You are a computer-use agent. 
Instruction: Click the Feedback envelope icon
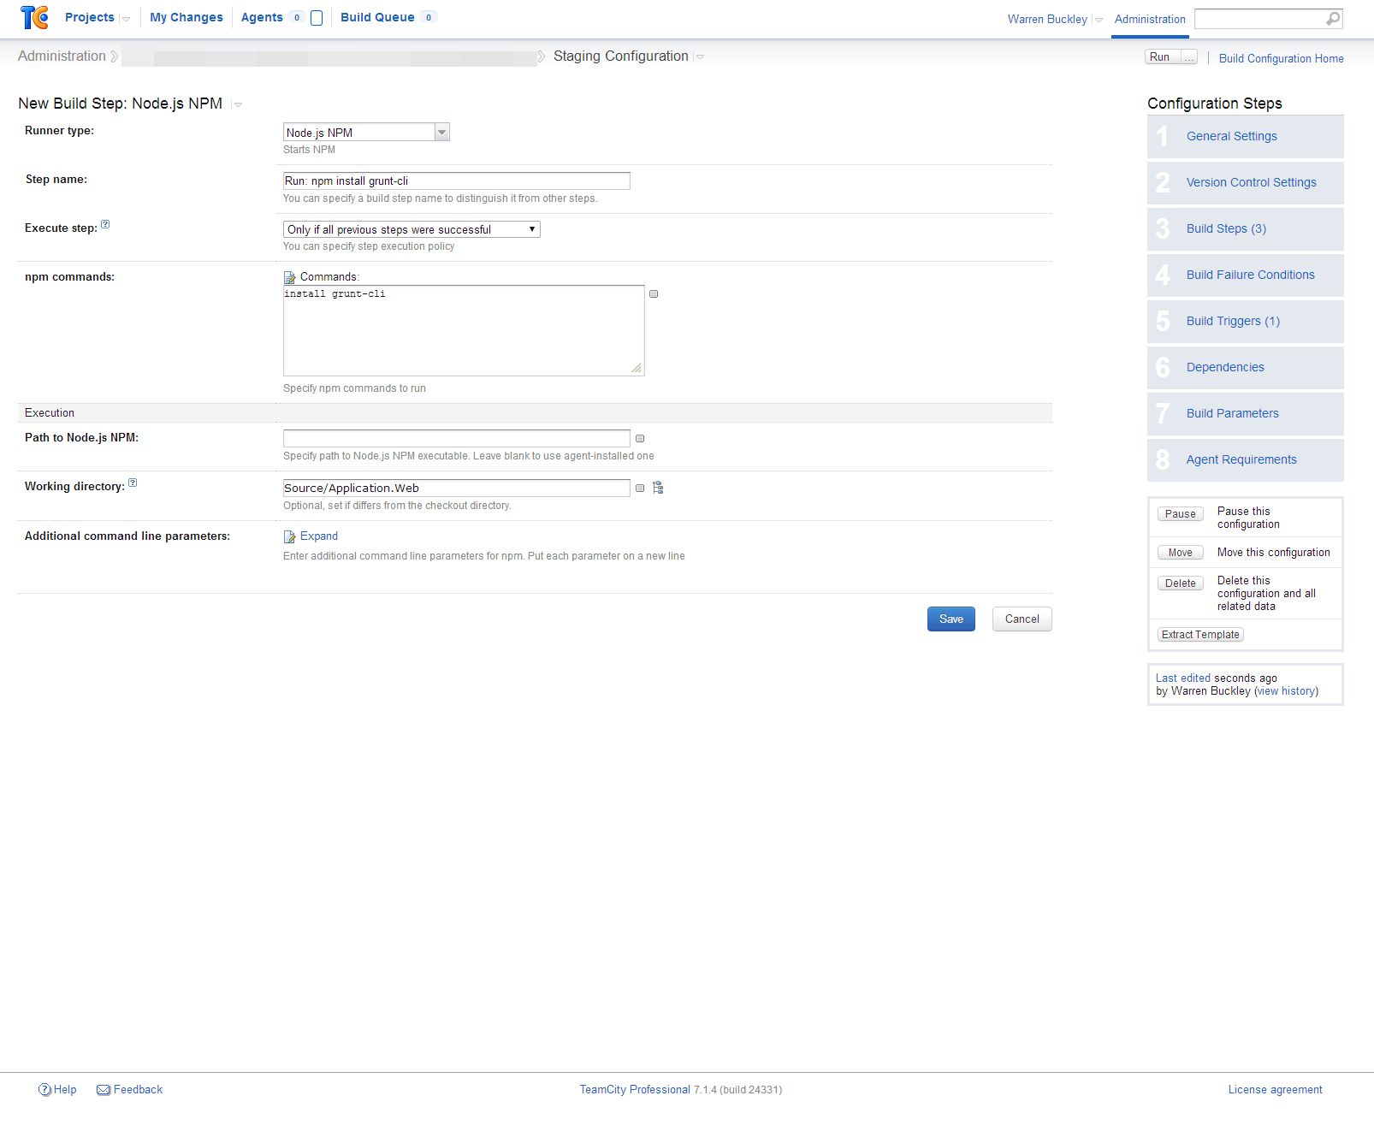103,1089
